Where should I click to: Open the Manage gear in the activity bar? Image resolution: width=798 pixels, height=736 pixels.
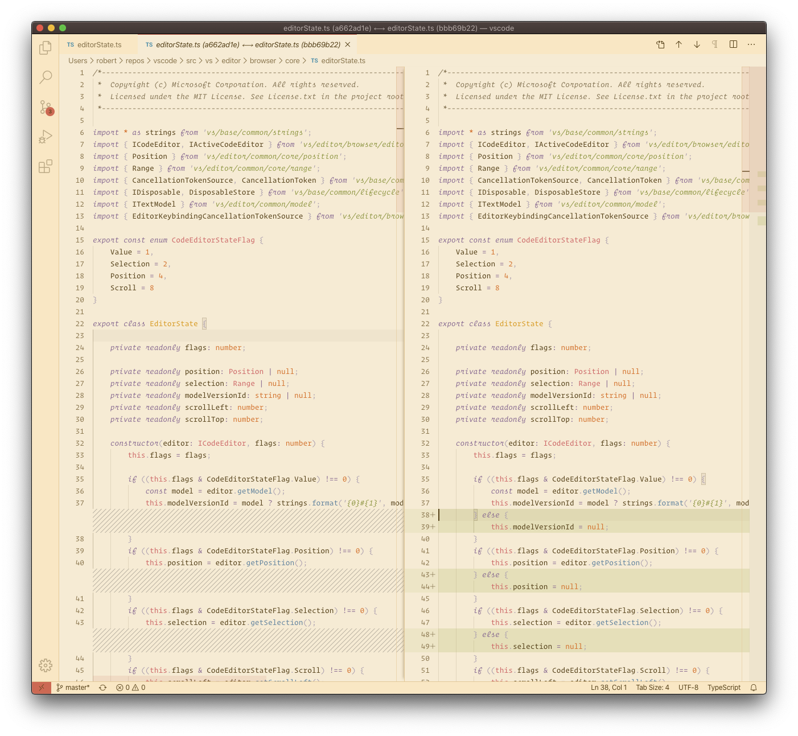46,665
